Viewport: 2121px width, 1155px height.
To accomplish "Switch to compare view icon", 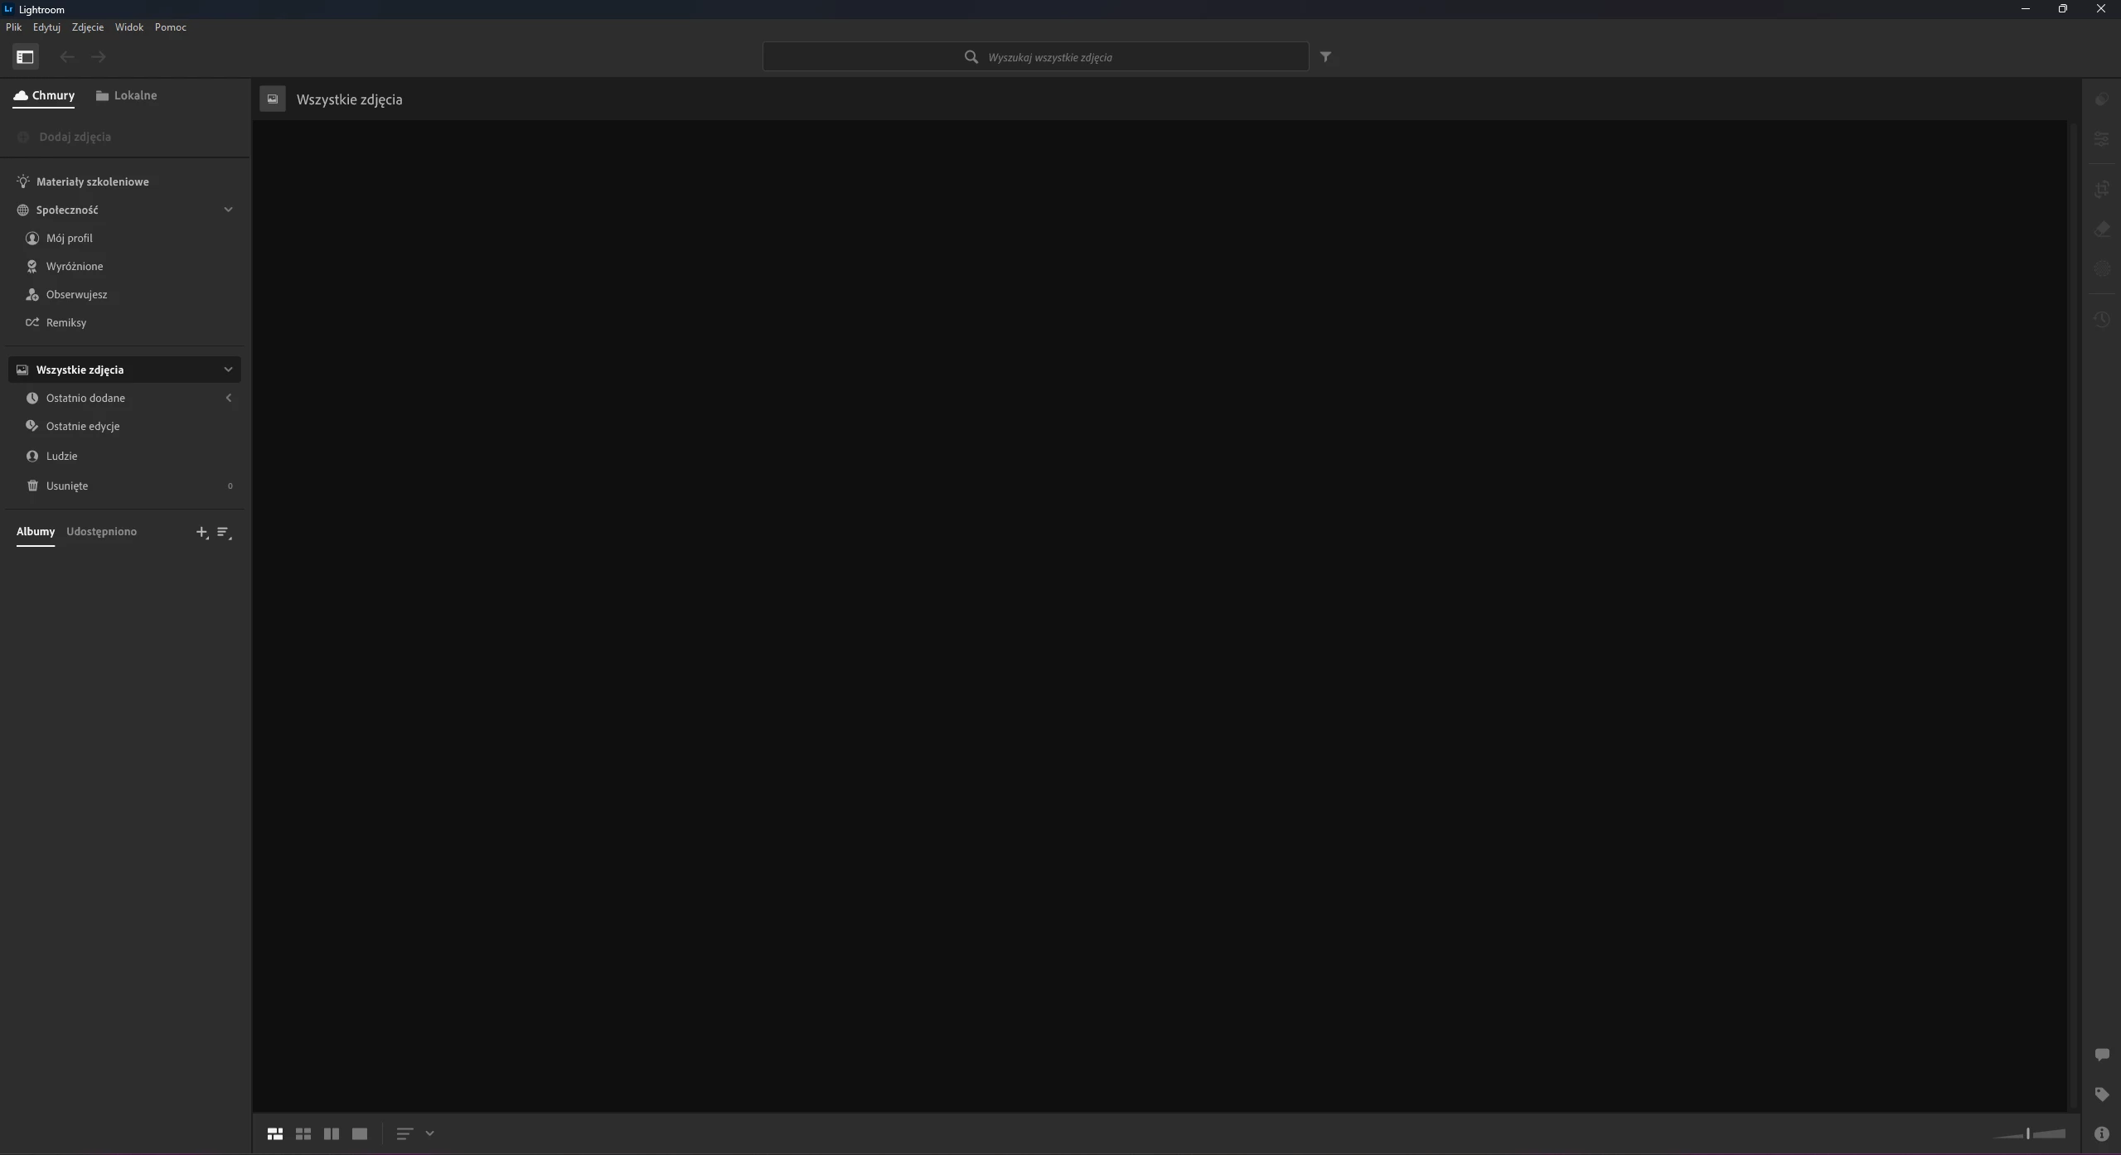I will [x=332, y=1133].
